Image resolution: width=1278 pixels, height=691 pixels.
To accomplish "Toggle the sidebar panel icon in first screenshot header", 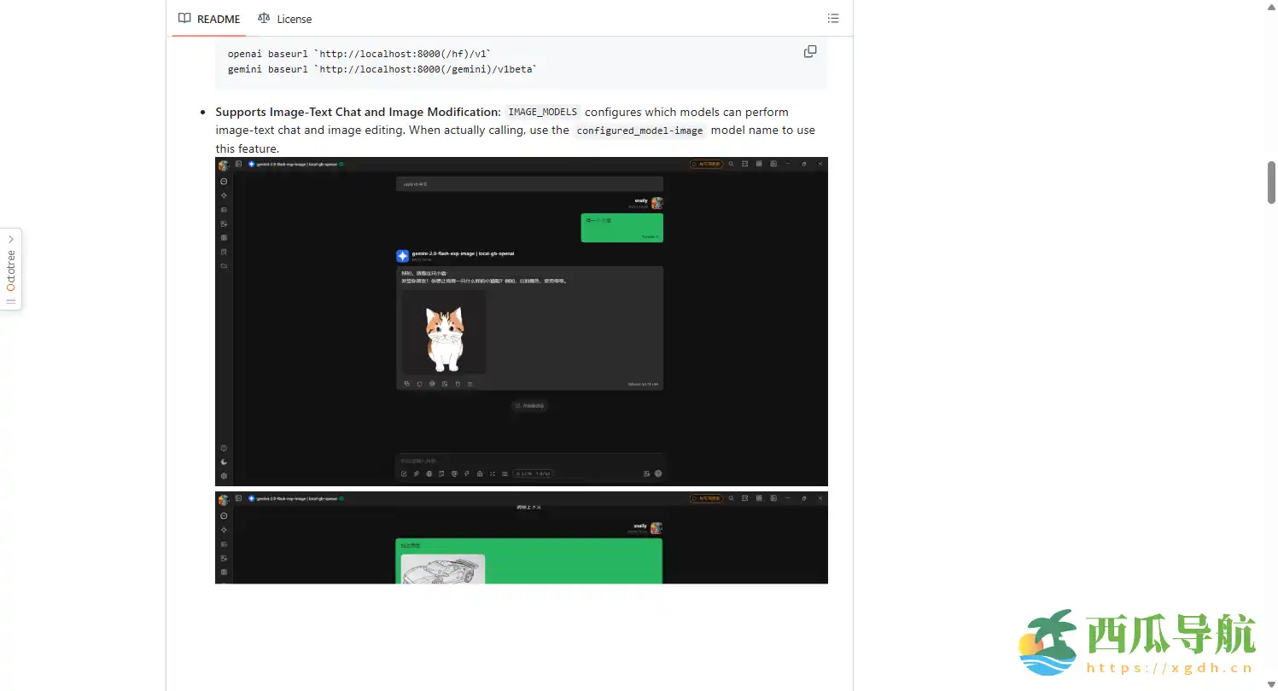I will tap(239, 164).
